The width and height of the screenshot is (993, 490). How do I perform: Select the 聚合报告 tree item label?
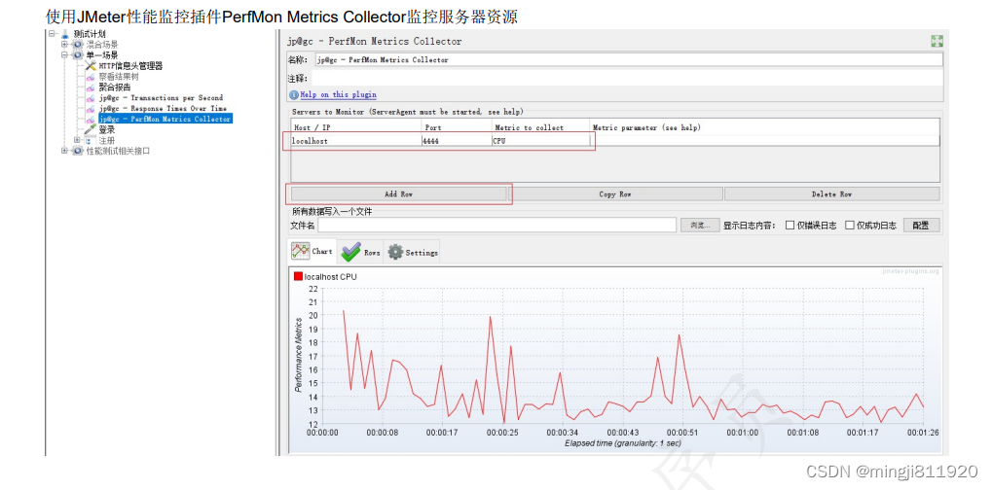point(115,87)
